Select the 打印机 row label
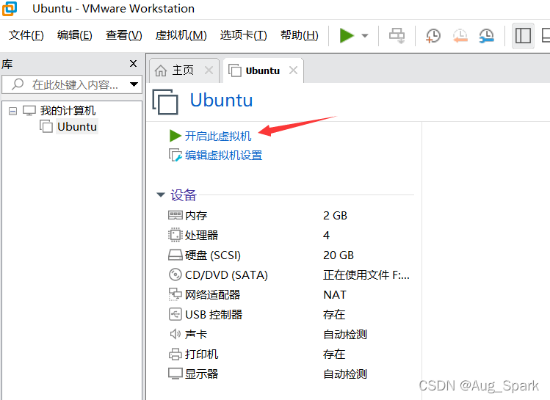The image size is (550, 400). pyautogui.click(x=202, y=354)
